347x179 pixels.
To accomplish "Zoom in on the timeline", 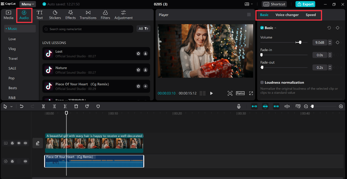I will [341, 106].
